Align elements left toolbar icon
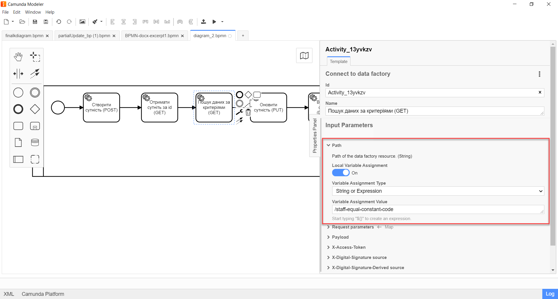558x299 pixels. (x=112, y=22)
